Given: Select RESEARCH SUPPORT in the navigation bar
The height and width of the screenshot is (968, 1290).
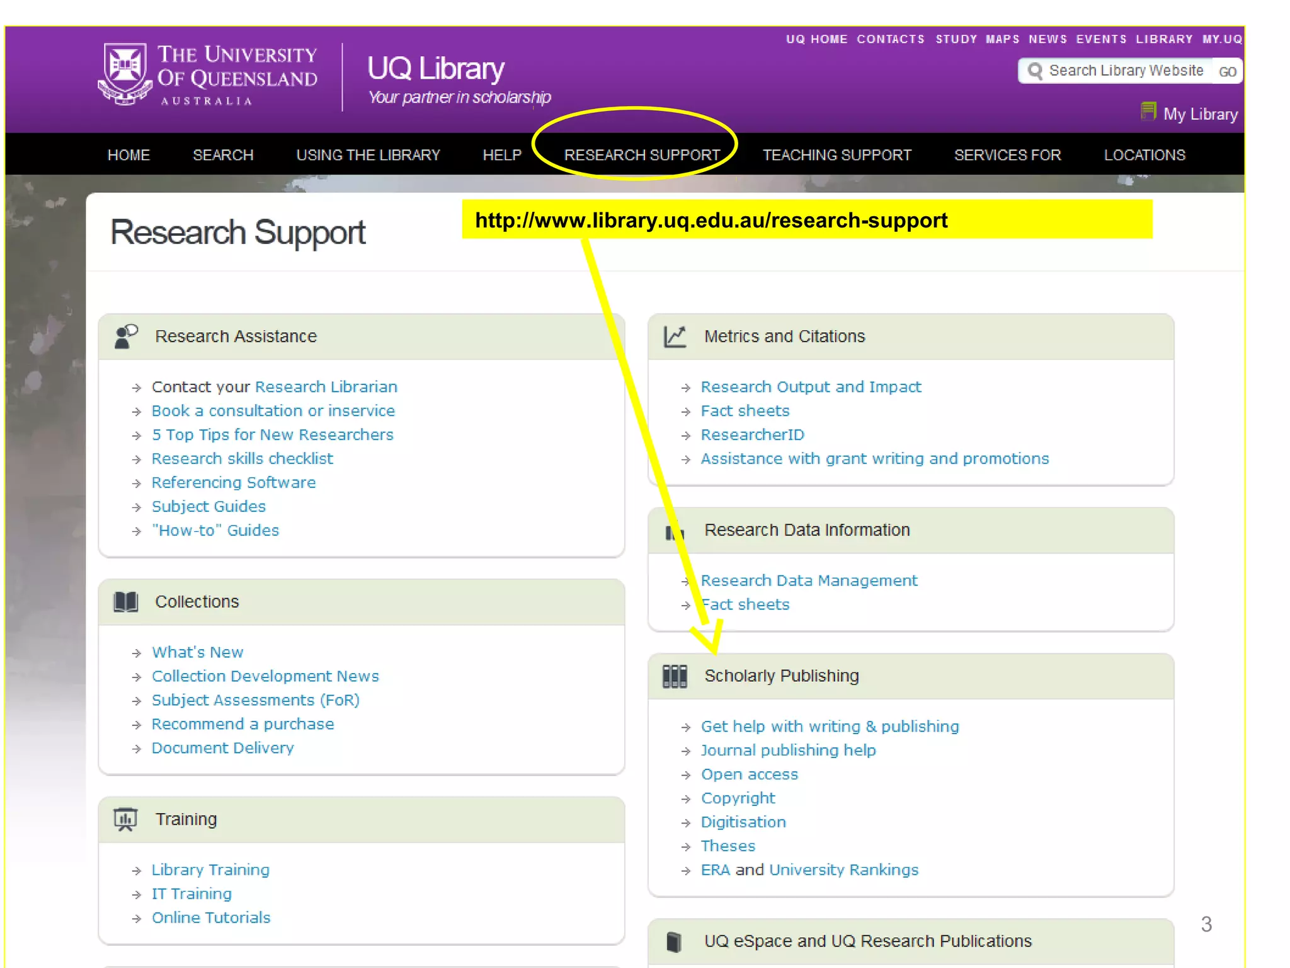Looking at the screenshot, I should pyautogui.click(x=642, y=155).
